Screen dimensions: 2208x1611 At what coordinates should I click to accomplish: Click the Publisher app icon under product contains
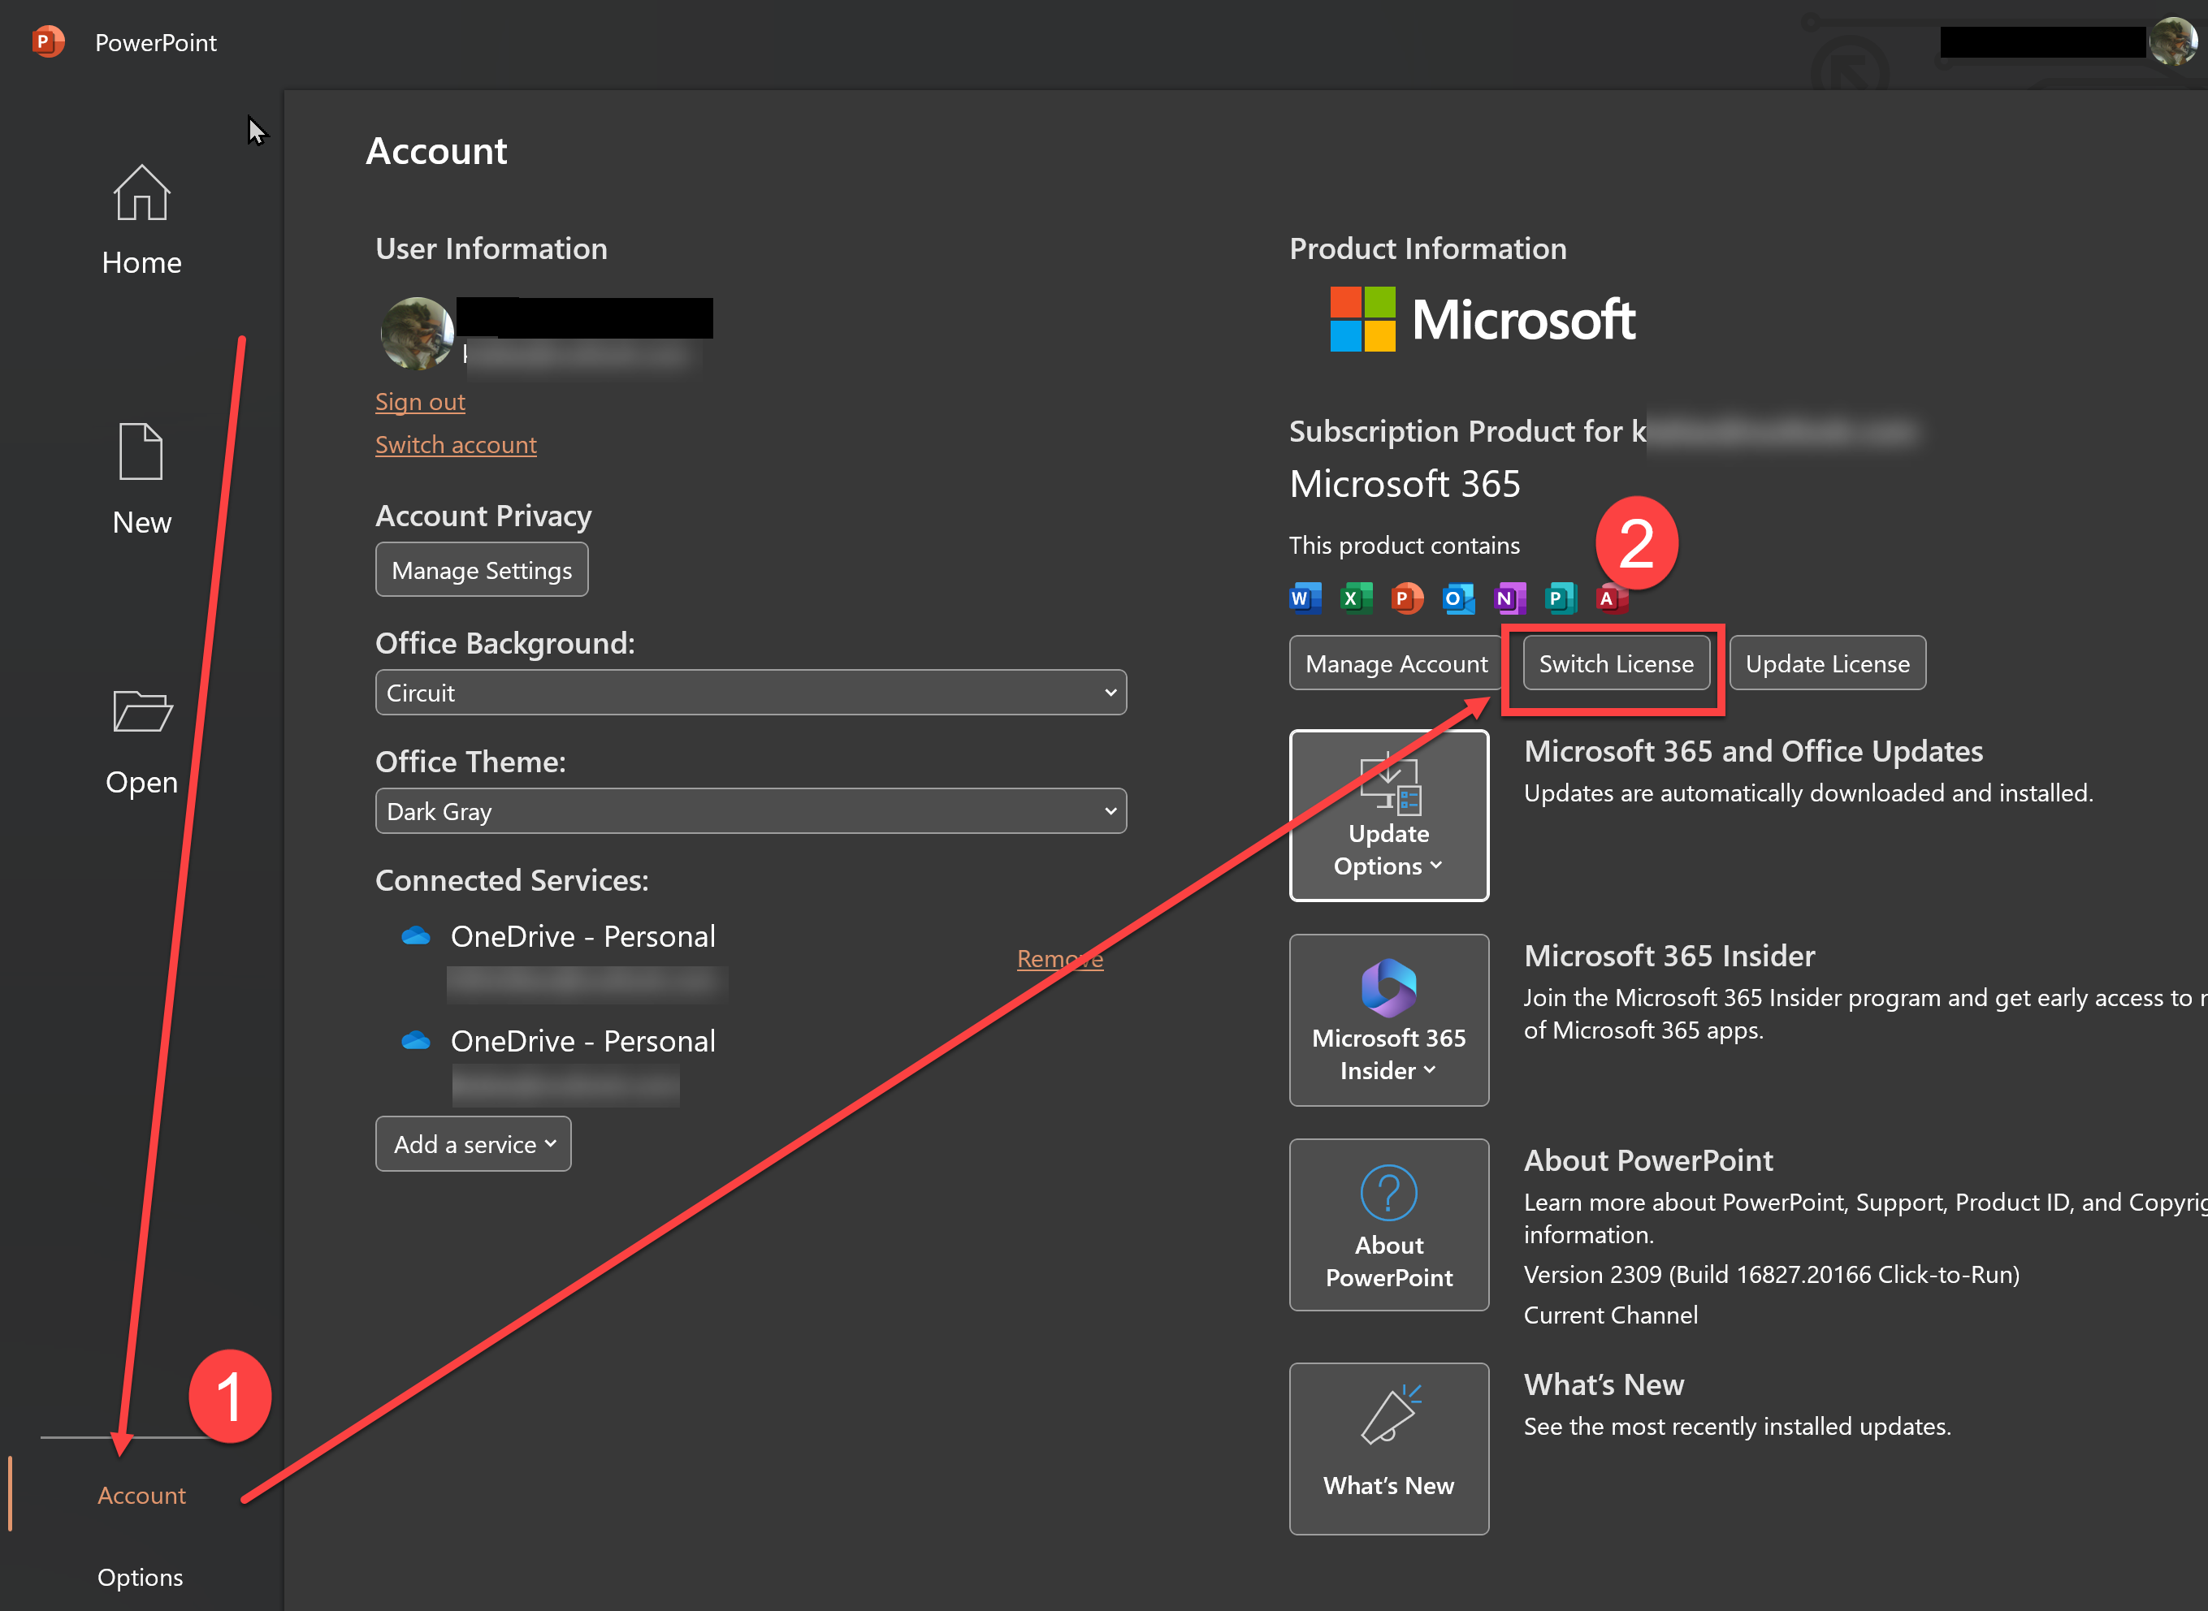coord(1561,598)
